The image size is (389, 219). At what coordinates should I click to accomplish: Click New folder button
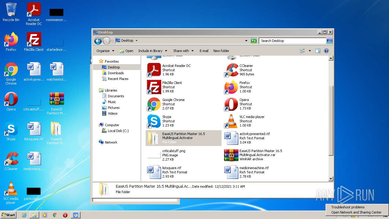(x=221, y=51)
